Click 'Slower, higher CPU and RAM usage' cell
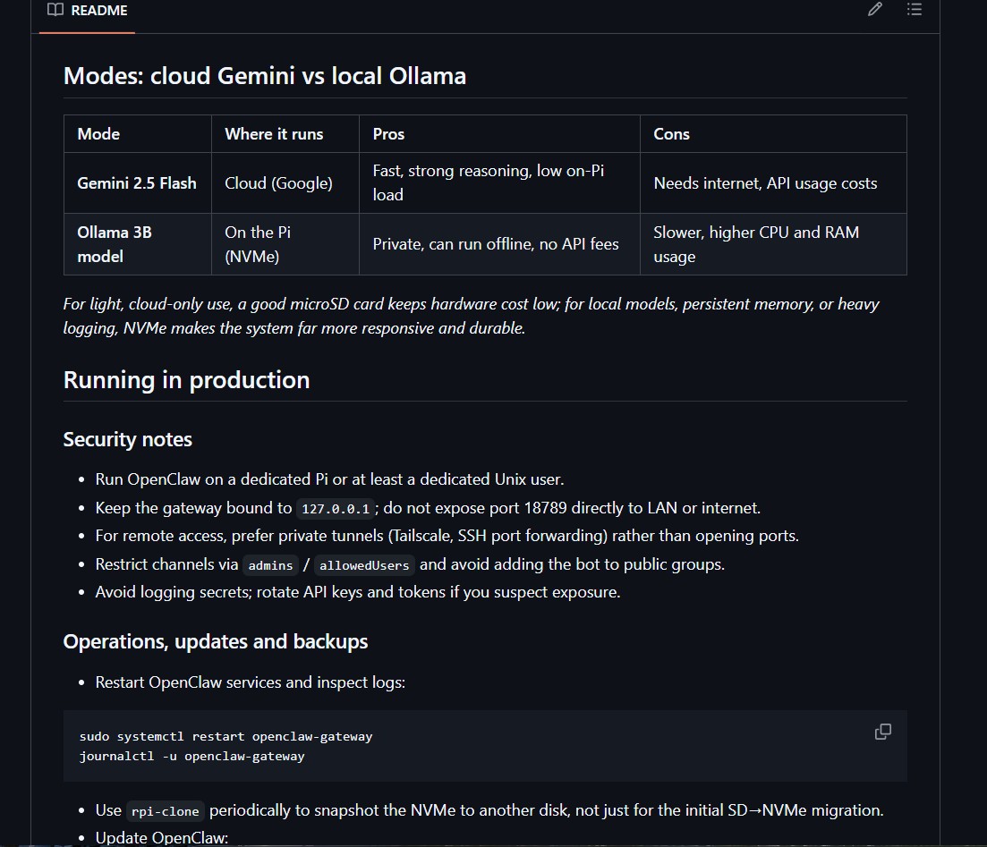This screenshot has width=987, height=847. pos(773,244)
